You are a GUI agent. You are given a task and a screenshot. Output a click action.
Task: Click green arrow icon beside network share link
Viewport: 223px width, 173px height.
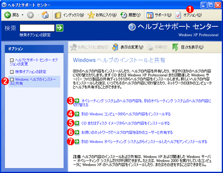(x=77, y=132)
